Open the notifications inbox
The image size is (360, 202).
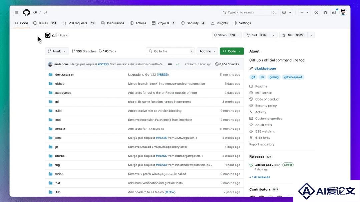click(x=334, y=12)
